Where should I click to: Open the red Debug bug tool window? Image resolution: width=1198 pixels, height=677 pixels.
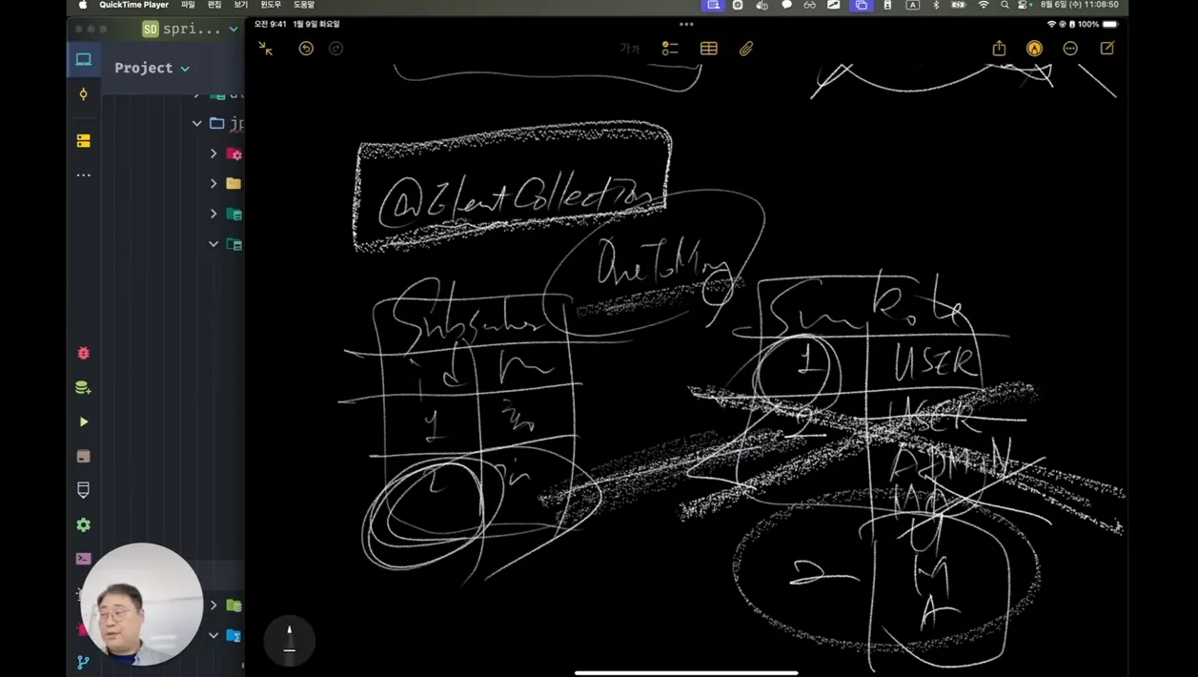pyautogui.click(x=84, y=353)
